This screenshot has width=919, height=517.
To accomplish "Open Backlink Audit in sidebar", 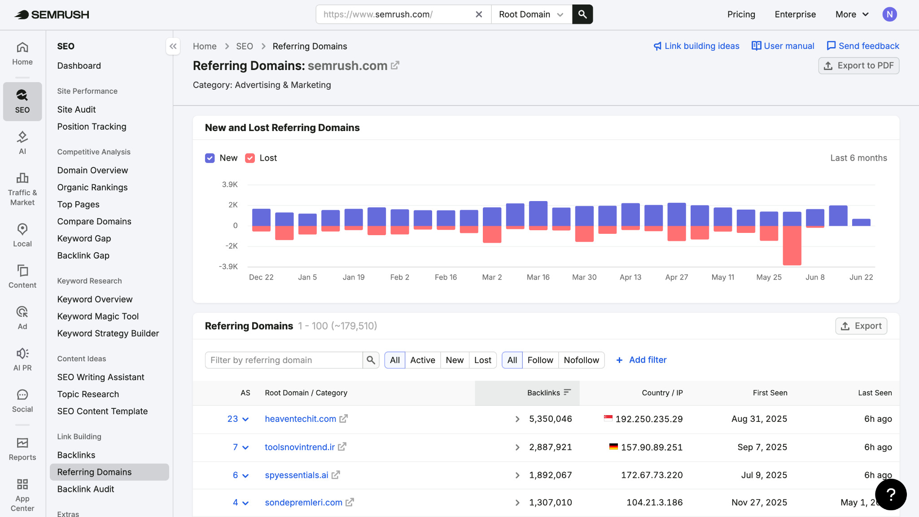I will point(86,489).
